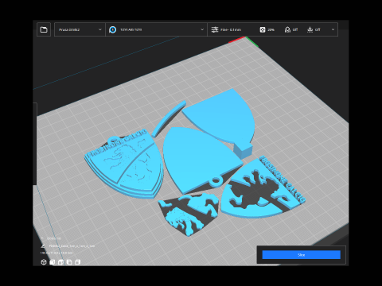This screenshot has height=286, width=382.
Task: Click the Fine 0.1mm profile settings icon
Action: (x=215, y=29)
